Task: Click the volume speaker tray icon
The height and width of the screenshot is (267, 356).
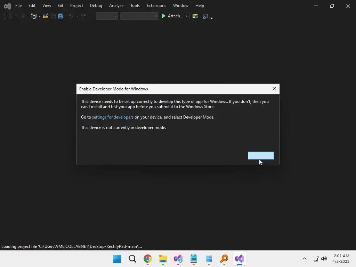Action: tap(324, 259)
